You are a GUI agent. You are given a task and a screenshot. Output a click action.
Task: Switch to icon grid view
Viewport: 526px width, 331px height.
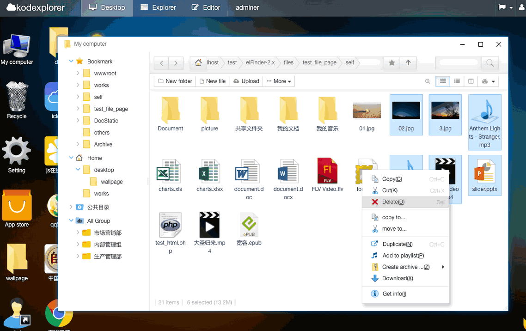tap(443, 81)
